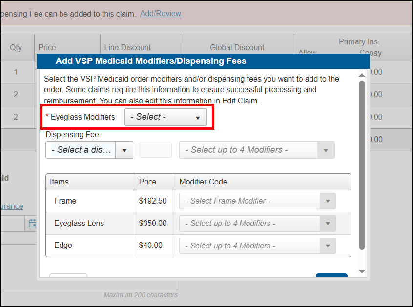Click the Global Discount column header
413x307 pixels.
coord(237,47)
